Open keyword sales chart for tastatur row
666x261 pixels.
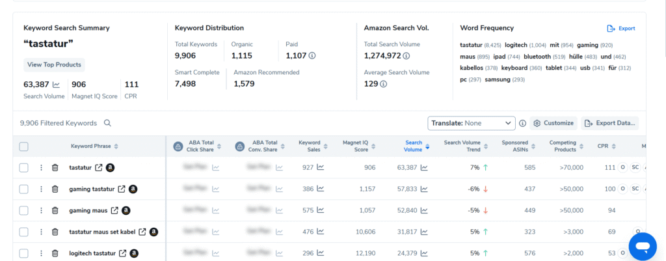click(320, 167)
